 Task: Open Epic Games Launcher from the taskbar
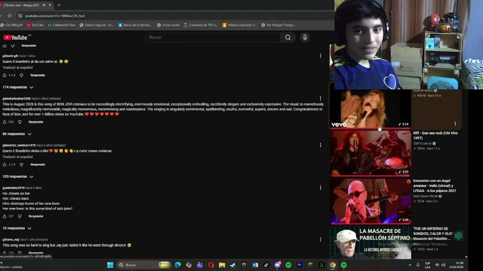coord(244,265)
